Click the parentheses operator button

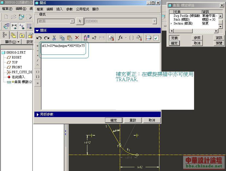[37, 72]
